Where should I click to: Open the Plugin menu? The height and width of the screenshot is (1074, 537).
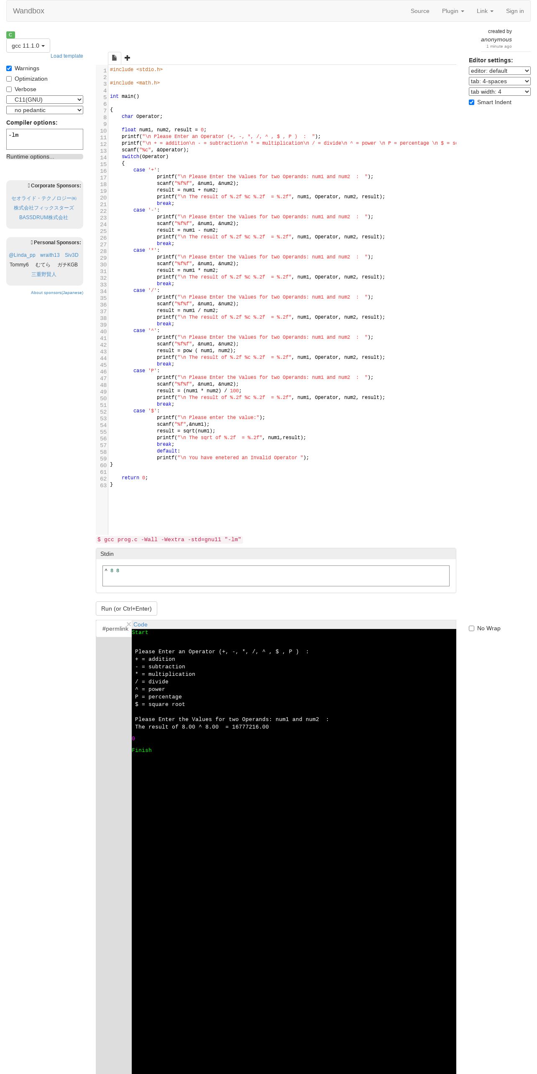pyautogui.click(x=453, y=11)
